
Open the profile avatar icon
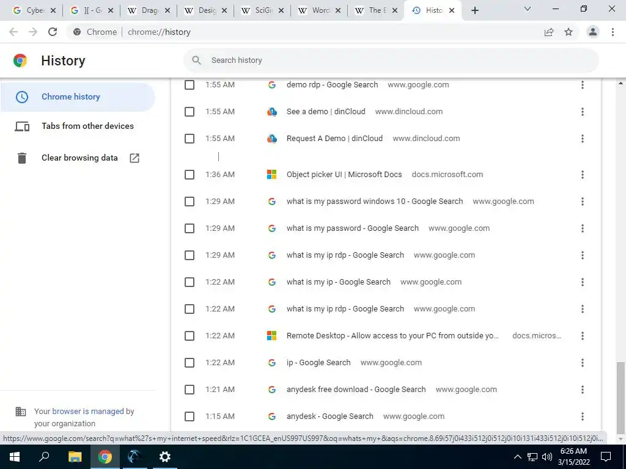(x=593, y=32)
